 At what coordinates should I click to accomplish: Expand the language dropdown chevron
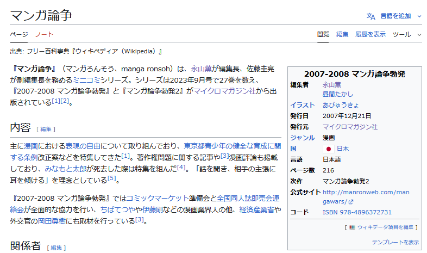click(419, 16)
